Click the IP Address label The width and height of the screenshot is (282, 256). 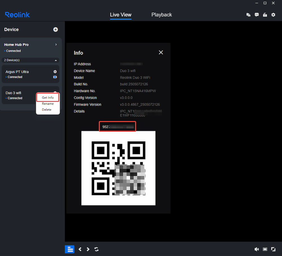pos(82,64)
